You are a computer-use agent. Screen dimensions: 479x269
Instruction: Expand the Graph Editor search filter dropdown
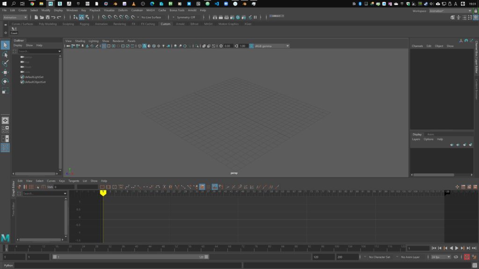coord(65,193)
